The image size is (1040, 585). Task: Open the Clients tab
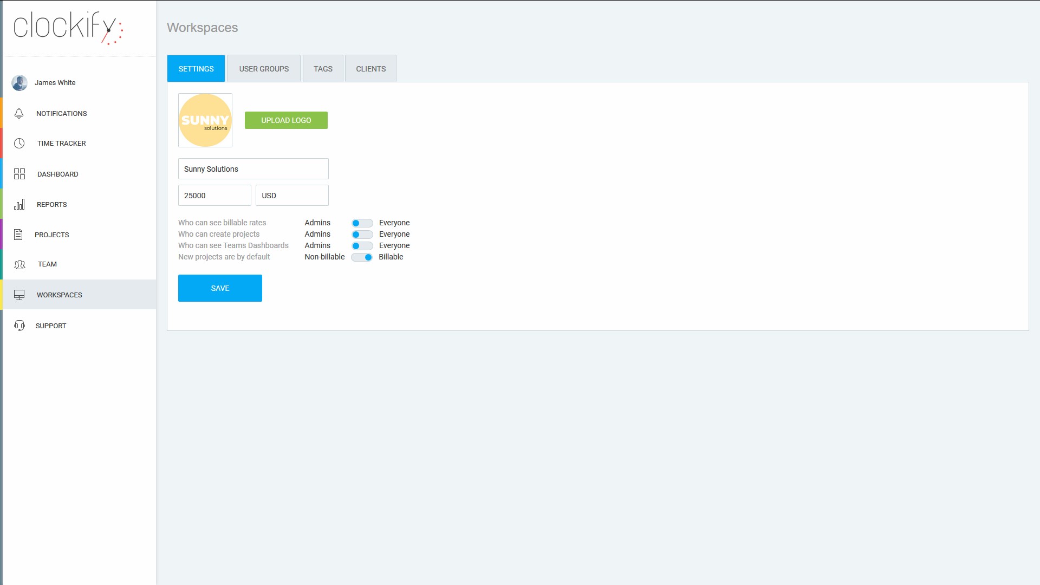click(x=370, y=69)
